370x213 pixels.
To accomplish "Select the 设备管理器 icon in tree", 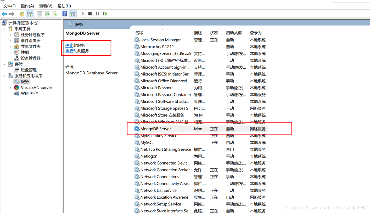I will [17, 58].
